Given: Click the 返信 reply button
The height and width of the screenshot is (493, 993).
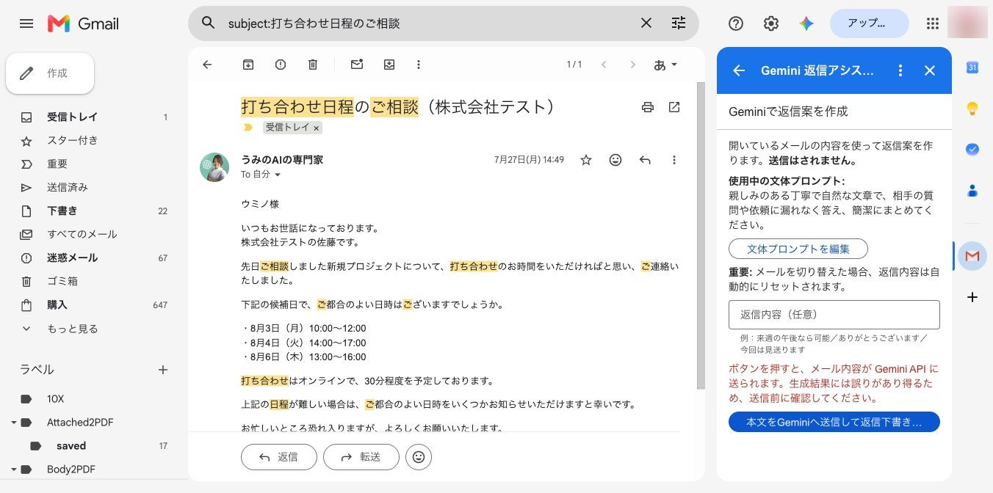Looking at the screenshot, I should coord(279,457).
